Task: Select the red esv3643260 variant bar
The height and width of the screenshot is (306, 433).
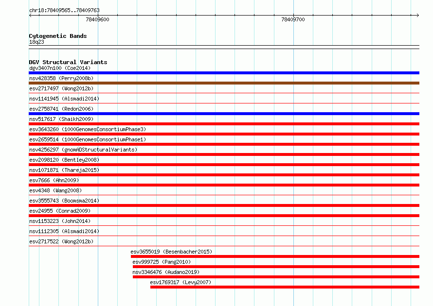Action: click(x=224, y=134)
